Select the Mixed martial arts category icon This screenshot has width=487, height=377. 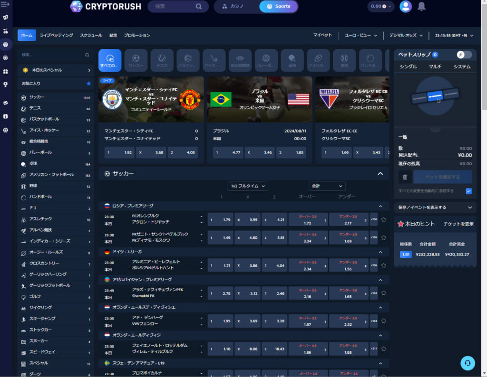pyautogui.click(x=240, y=60)
